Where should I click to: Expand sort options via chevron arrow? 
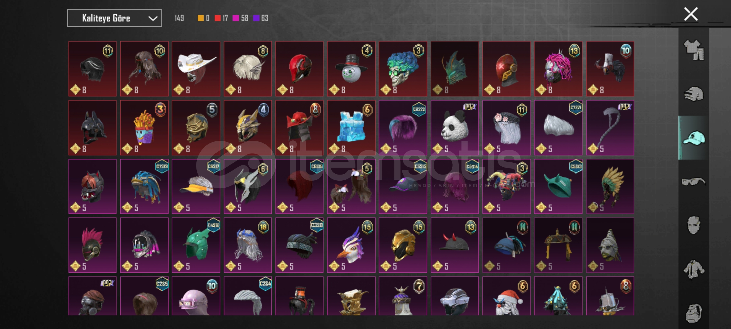point(153,19)
